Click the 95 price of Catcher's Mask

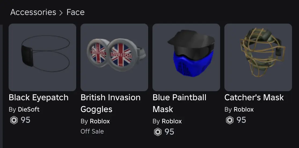point(241,120)
